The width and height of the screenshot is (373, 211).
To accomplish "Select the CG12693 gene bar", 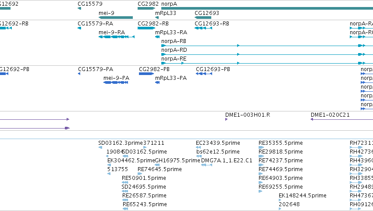I will pyautogui.click(x=203, y=18).
